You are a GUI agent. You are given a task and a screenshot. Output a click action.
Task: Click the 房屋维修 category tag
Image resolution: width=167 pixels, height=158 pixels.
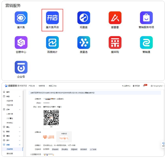pos(74,149)
